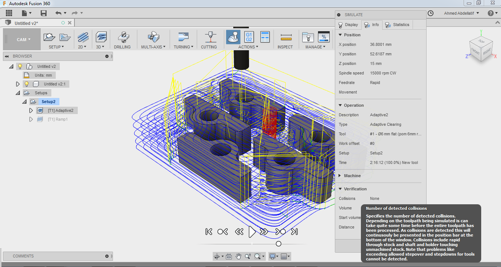Click the Look At icon
Viewport: 501px width, 267px height.
229,256
